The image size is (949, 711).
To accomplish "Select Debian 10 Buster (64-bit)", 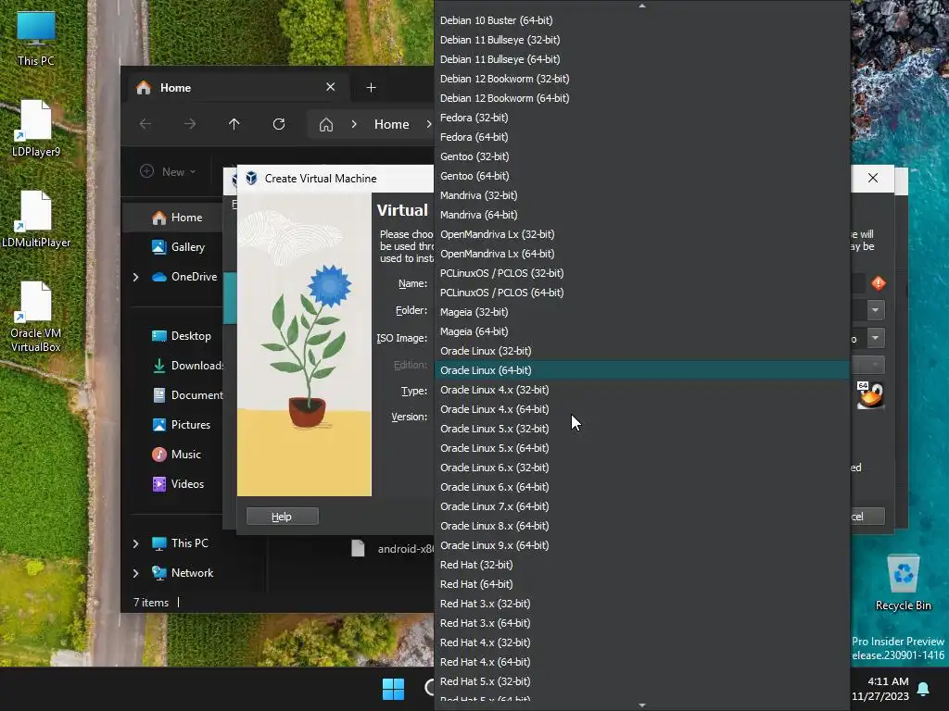I will click(x=641, y=20).
